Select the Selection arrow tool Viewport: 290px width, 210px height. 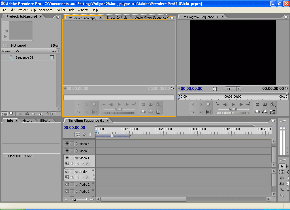[x=282, y=166]
